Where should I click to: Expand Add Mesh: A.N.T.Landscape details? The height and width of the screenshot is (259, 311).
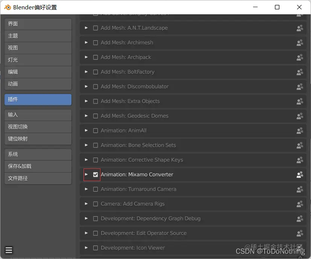click(86, 28)
